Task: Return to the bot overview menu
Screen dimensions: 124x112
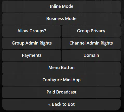Action: pyautogui.click(x=61, y=105)
